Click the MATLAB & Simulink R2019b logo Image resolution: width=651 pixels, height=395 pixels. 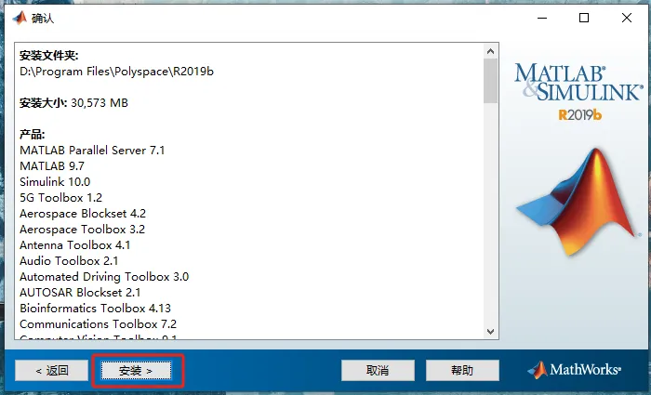pos(578,92)
